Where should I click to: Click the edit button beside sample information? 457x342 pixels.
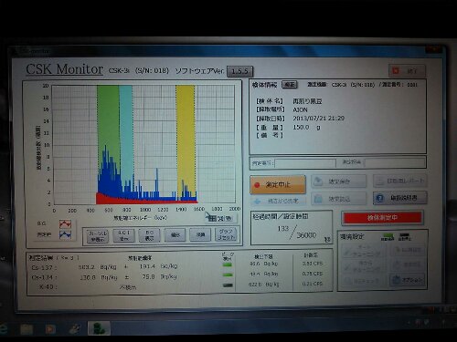290,85
